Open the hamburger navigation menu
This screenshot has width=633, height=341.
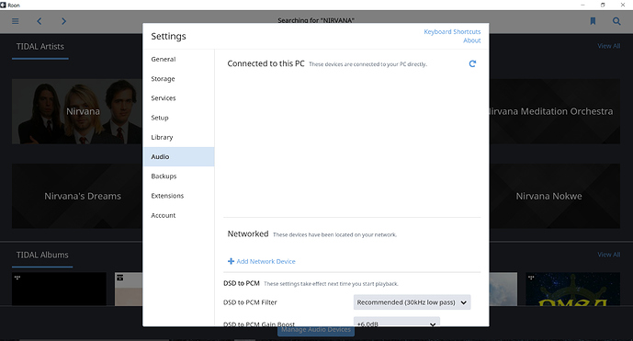(16, 21)
